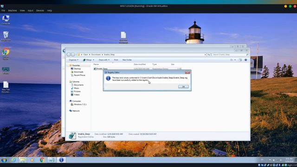The width and height of the screenshot is (297, 167).
Task: Open the view options dropdown arrow
Action: tap(235, 60)
